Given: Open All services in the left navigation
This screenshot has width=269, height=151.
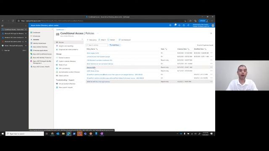Looking at the screenshot, I should [37, 36].
